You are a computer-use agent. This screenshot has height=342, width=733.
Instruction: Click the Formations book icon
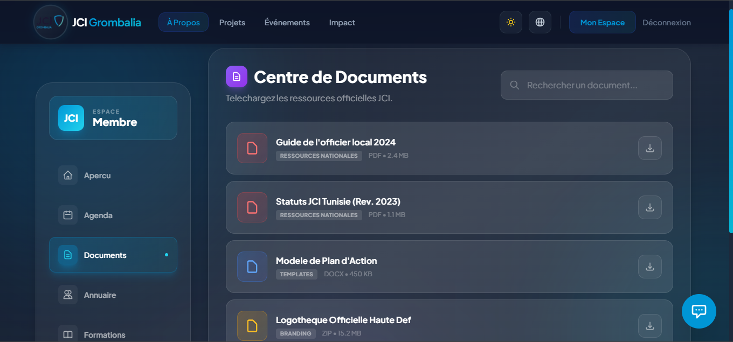point(68,335)
